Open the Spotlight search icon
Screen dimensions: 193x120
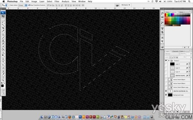(189, 2)
